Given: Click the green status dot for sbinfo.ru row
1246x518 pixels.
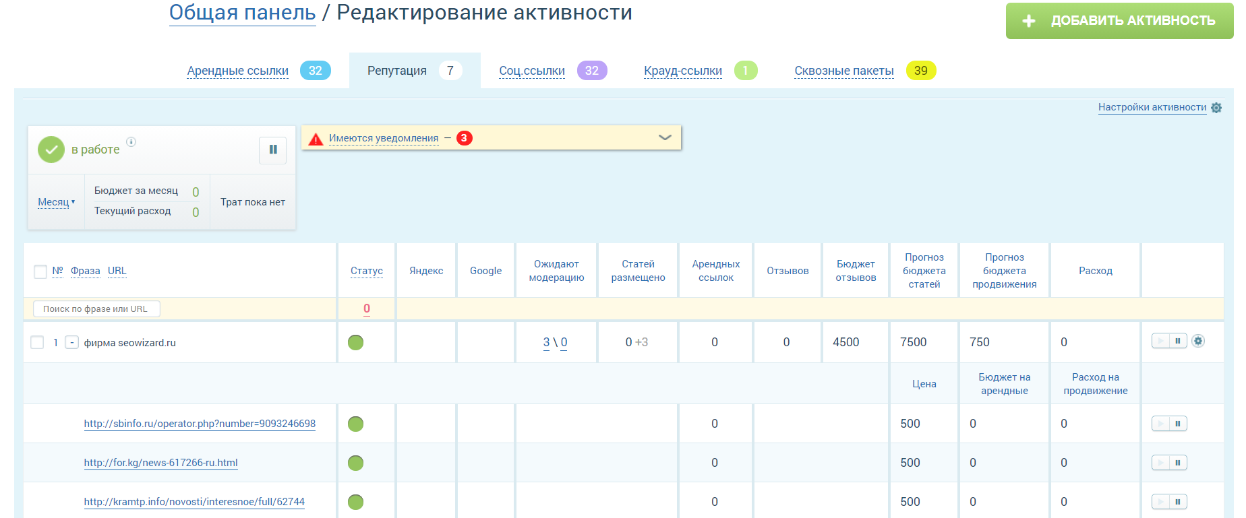Looking at the screenshot, I should click(355, 424).
